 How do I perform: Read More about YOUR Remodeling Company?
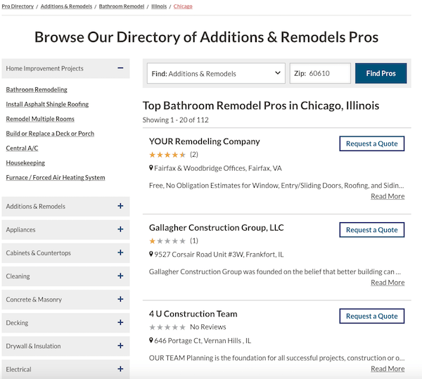pyautogui.click(x=388, y=196)
